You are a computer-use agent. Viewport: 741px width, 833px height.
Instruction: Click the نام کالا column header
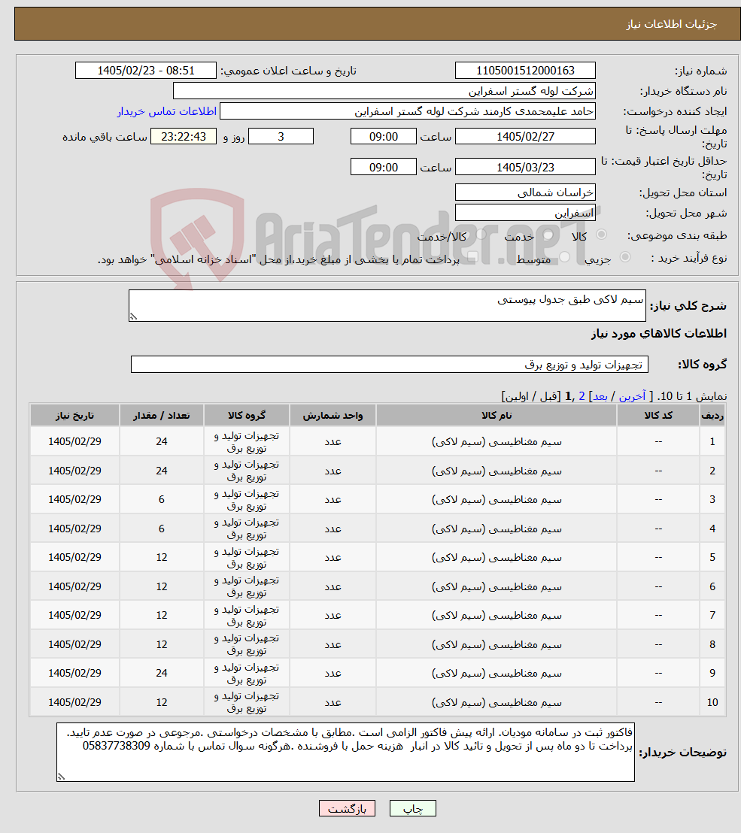(x=497, y=416)
